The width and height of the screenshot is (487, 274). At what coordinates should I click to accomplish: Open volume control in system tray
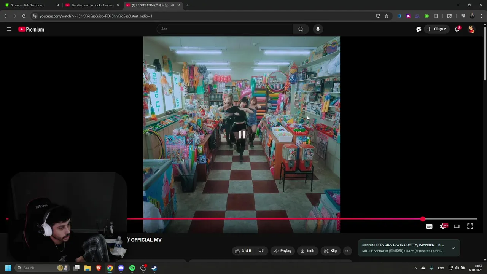coord(457,268)
